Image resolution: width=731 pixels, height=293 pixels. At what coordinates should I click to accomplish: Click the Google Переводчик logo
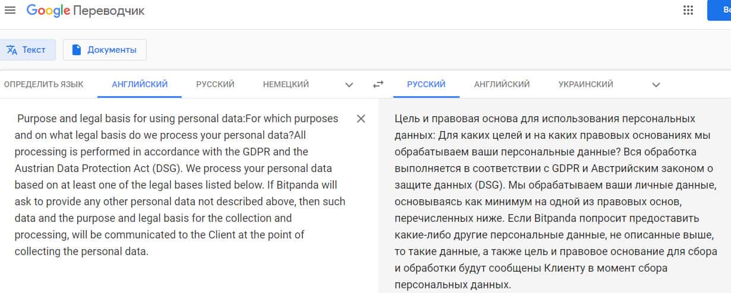click(x=86, y=10)
